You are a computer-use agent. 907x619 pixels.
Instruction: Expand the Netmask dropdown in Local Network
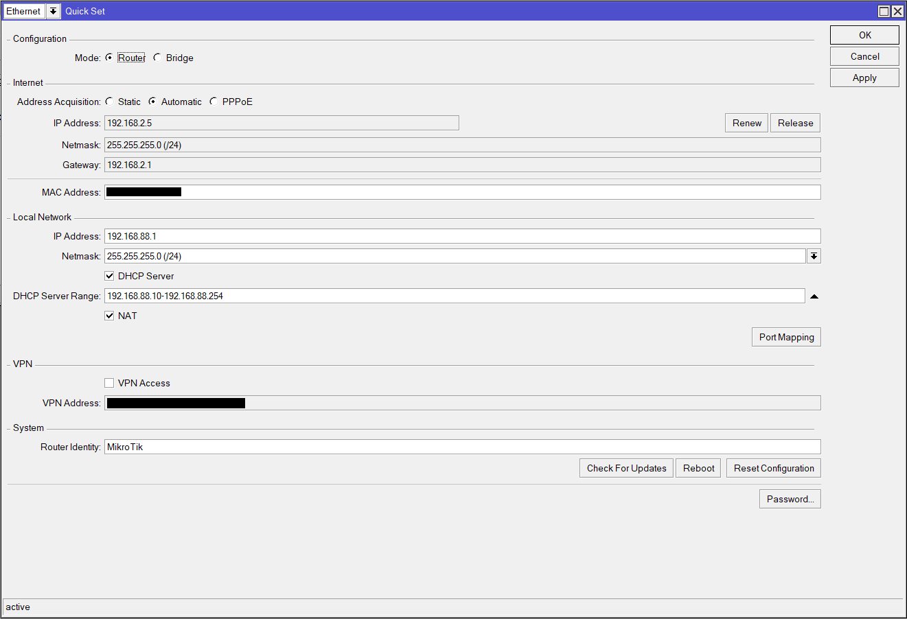pyautogui.click(x=813, y=255)
